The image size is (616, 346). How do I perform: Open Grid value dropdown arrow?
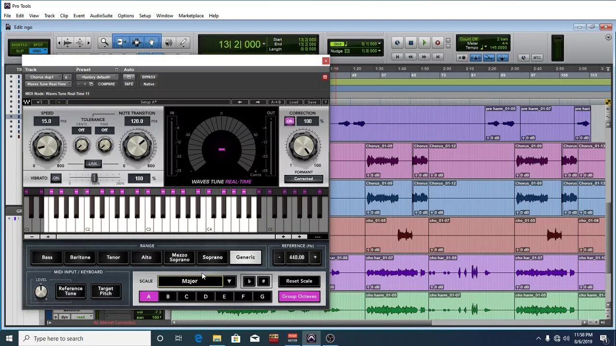point(379,44)
